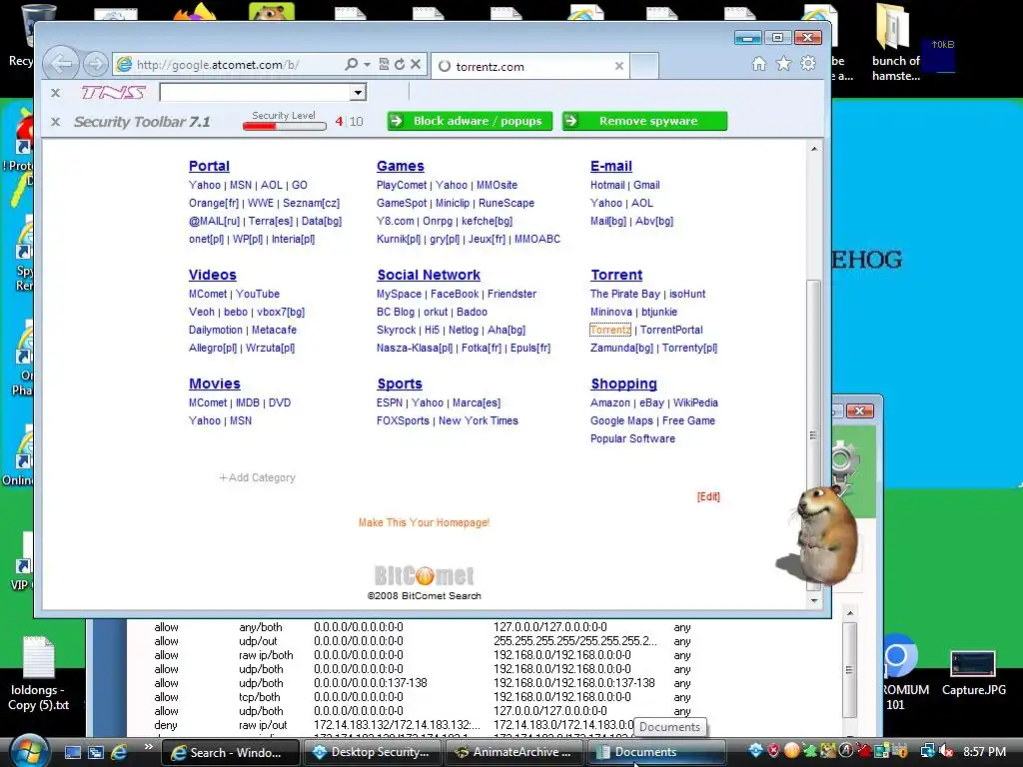
Task: Close the torrentz.com tab
Action: coord(619,66)
